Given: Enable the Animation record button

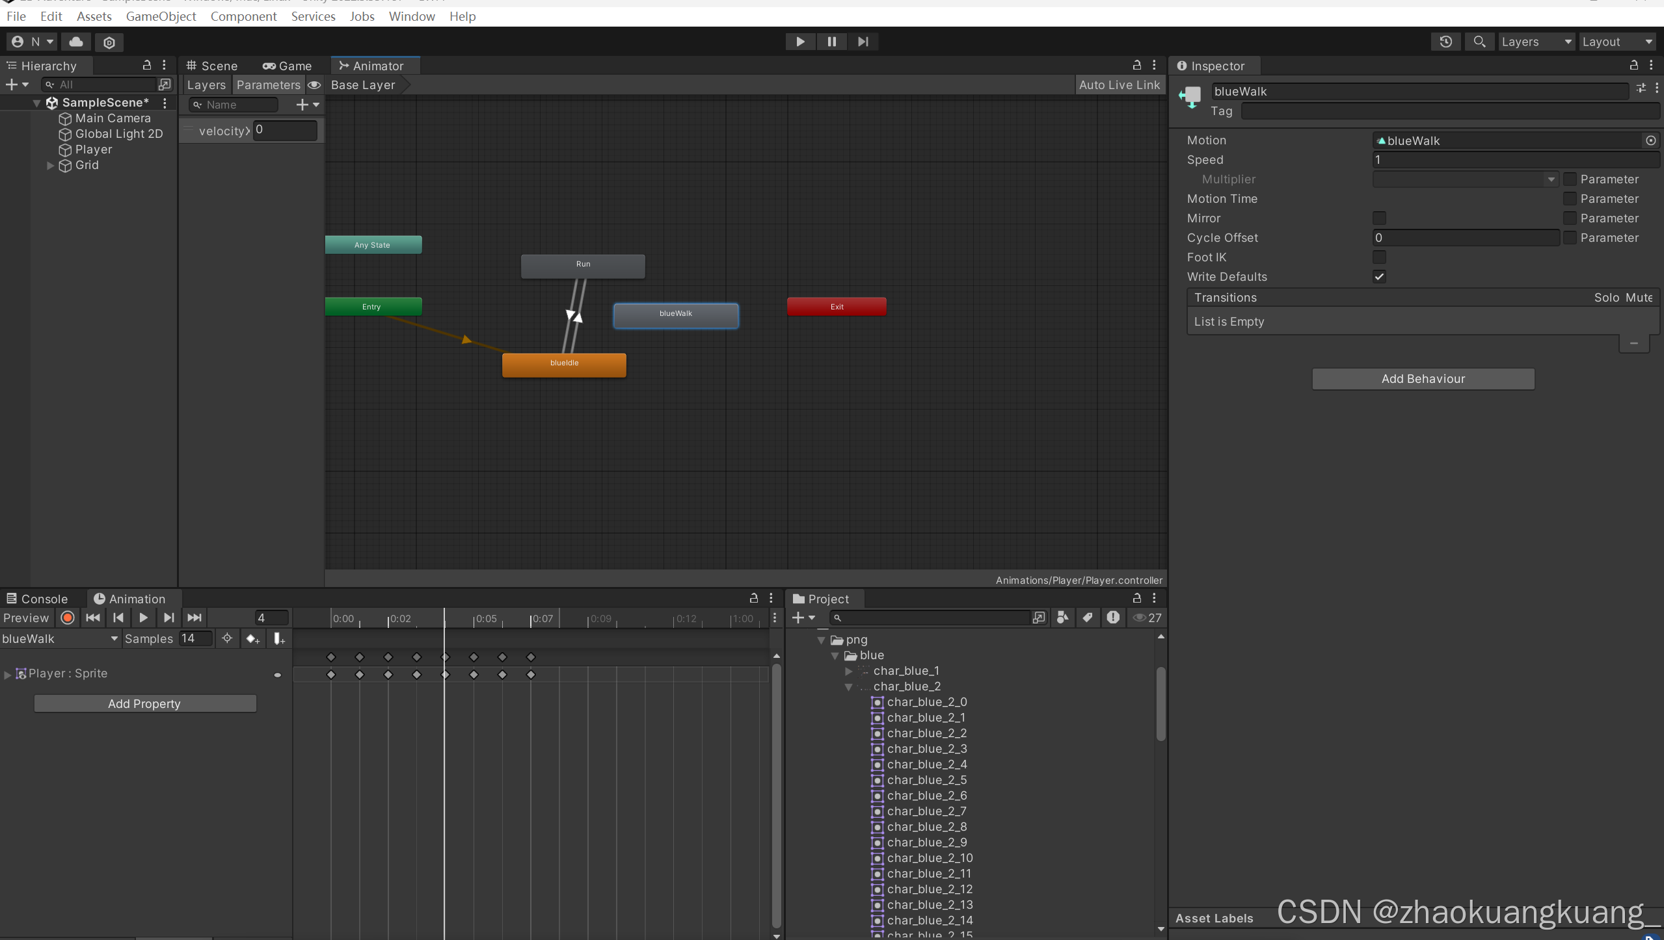Looking at the screenshot, I should click(68, 618).
